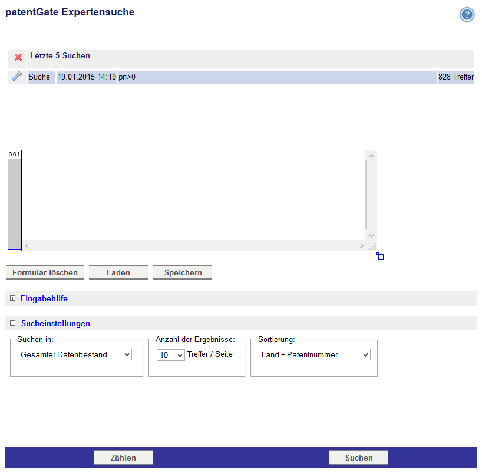The height and width of the screenshot is (473, 482).
Task: Click the Speichern button
Action: pyautogui.click(x=183, y=272)
